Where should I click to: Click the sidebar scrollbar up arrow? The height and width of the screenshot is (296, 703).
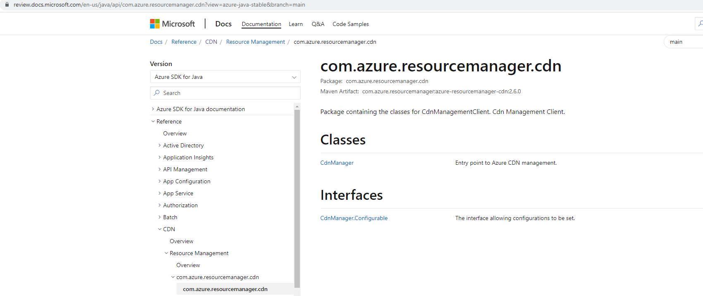tap(297, 107)
